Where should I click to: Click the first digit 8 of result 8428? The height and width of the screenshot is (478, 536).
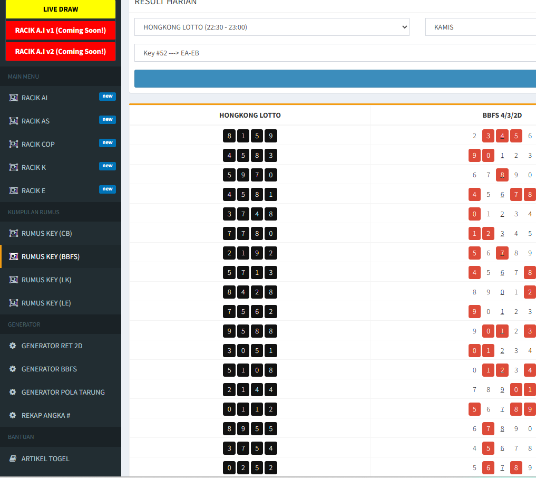[x=229, y=292]
